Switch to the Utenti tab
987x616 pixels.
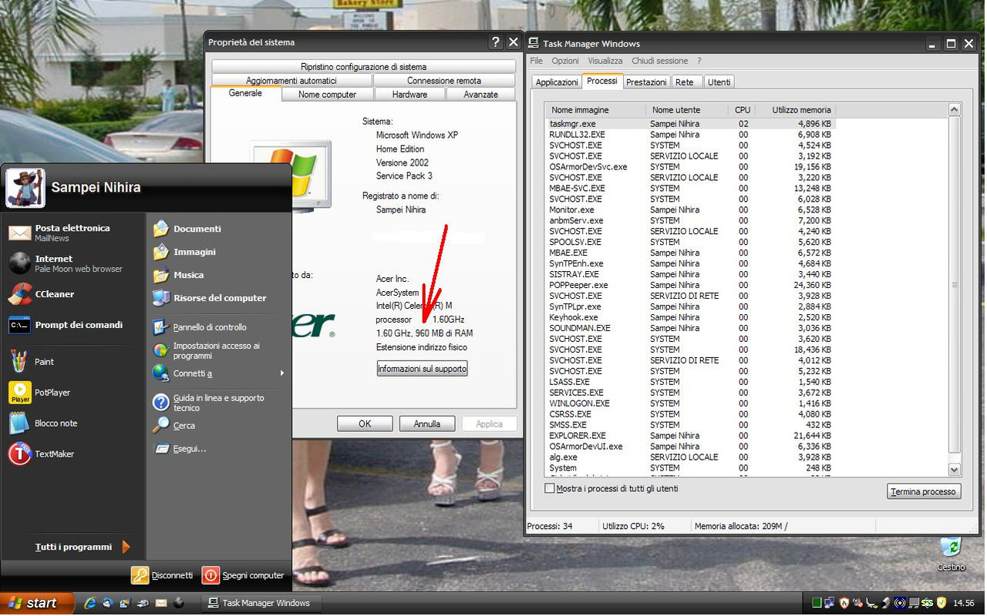pos(719,82)
